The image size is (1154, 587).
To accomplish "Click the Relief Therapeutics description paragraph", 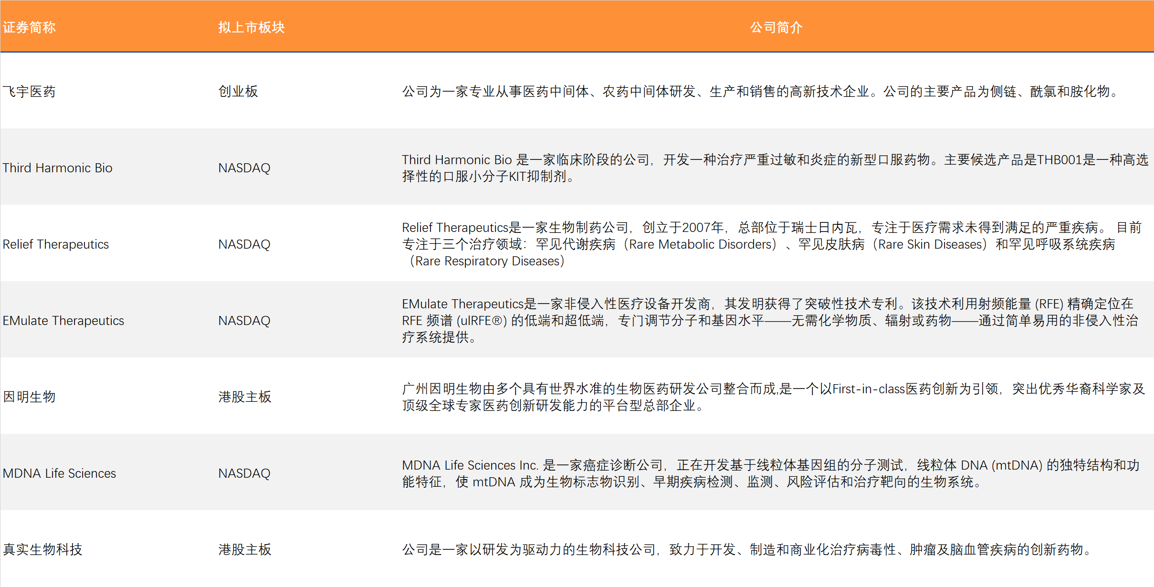I will click(x=772, y=244).
